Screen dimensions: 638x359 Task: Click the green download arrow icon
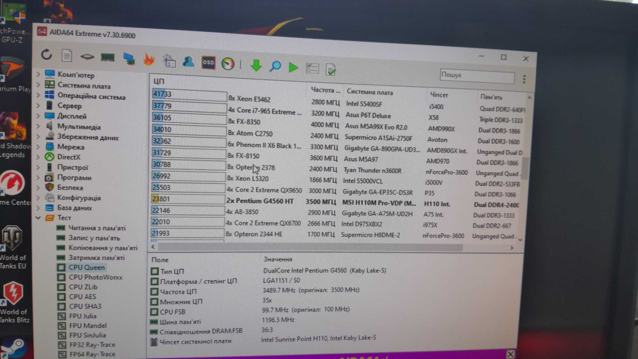point(256,65)
